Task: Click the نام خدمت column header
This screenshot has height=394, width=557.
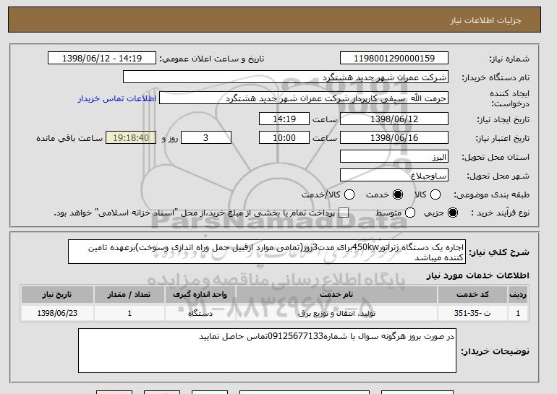Action: point(336,295)
